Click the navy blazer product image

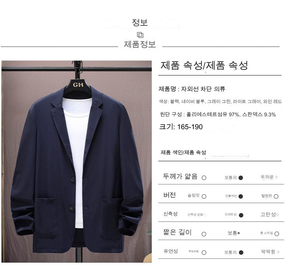(x=77, y=162)
